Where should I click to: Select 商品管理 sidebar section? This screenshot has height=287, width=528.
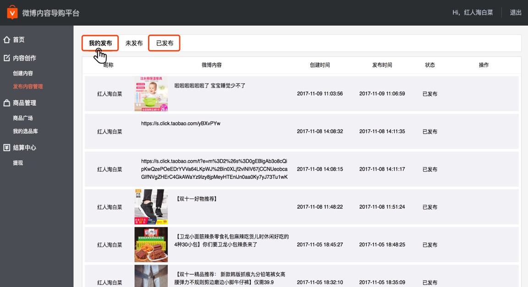click(x=24, y=103)
